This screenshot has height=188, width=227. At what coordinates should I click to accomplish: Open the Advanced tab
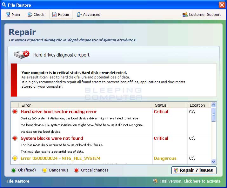click(x=89, y=15)
